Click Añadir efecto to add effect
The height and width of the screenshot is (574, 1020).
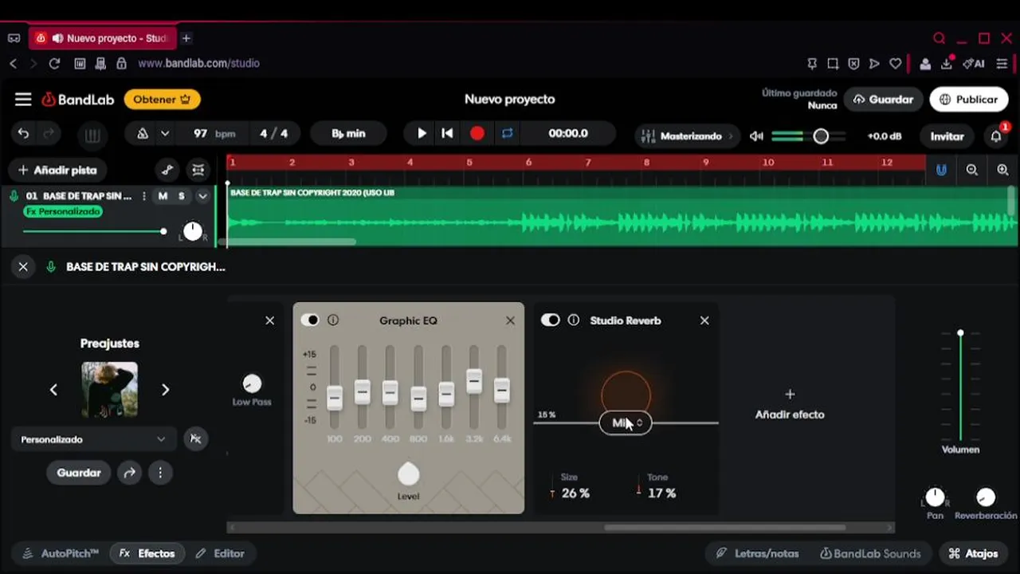(x=790, y=404)
